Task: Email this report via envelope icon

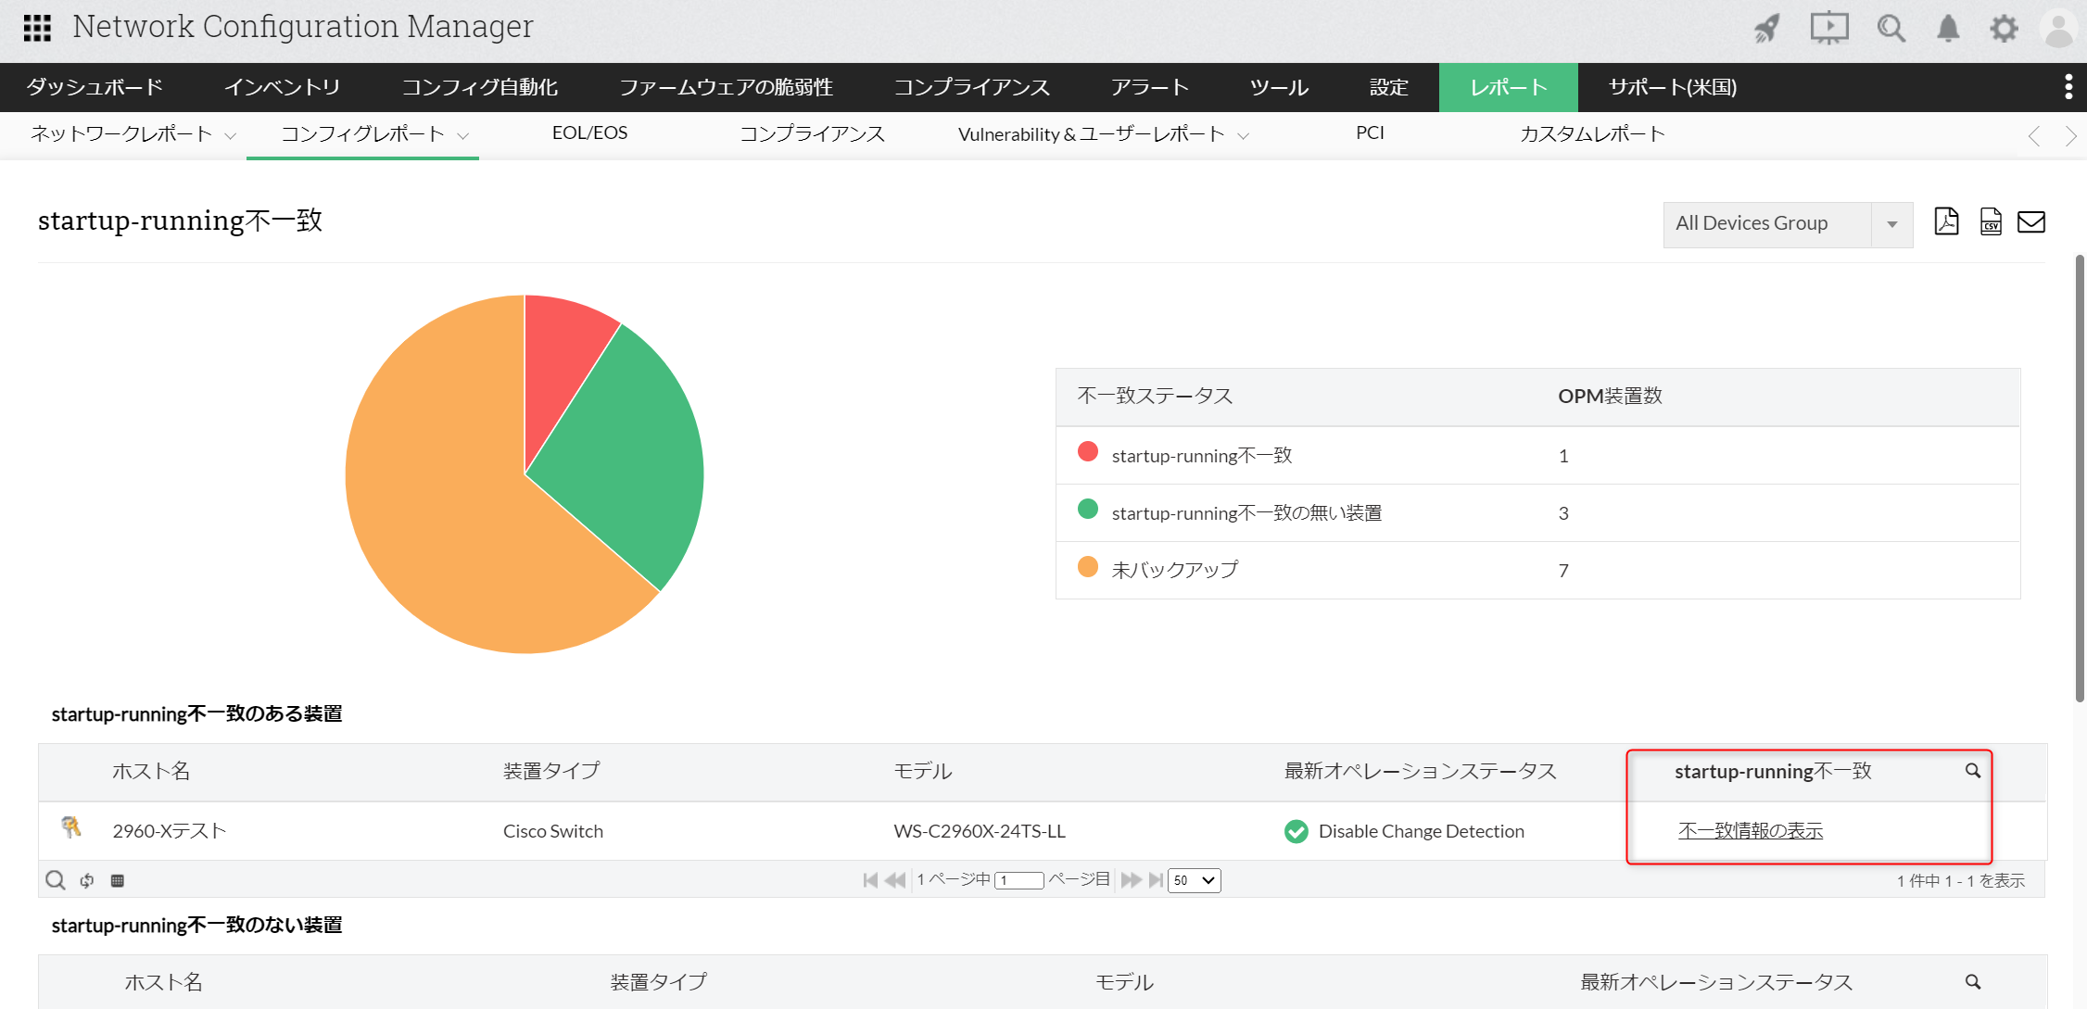Action: coord(2030,222)
